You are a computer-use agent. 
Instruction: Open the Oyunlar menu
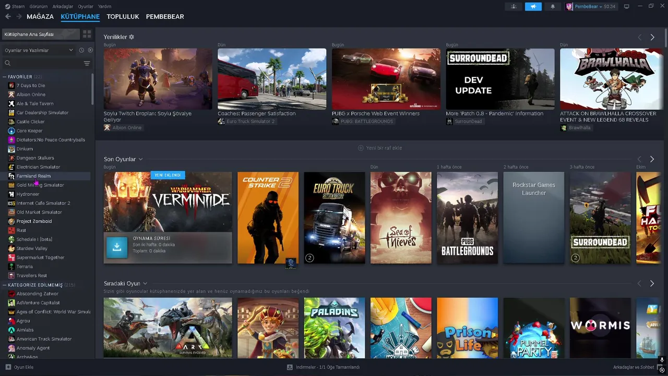(86, 6)
